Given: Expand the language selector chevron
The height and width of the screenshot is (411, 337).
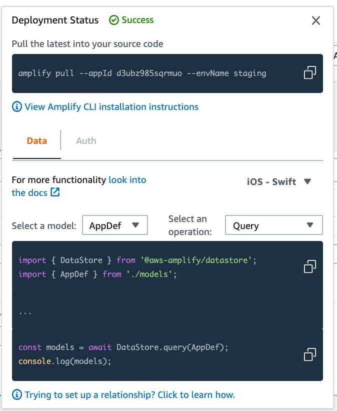Looking at the screenshot, I should (x=306, y=181).
